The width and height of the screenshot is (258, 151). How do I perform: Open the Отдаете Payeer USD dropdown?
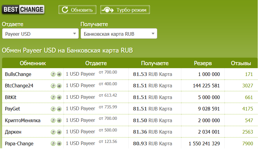tap(40, 34)
